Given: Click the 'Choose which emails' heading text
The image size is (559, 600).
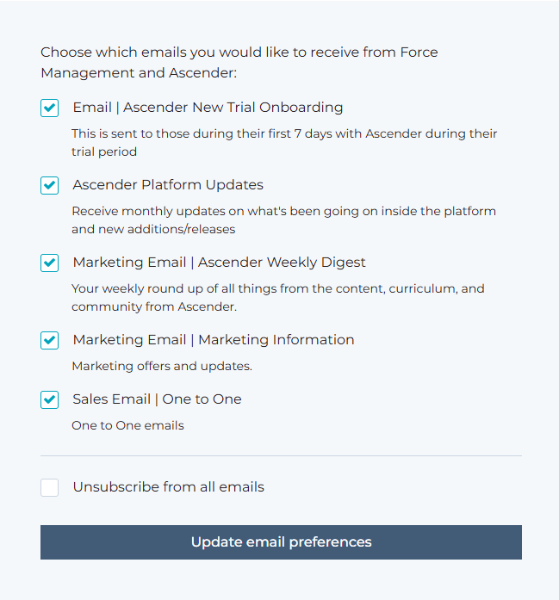Looking at the screenshot, I should click(x=239, y=63).
